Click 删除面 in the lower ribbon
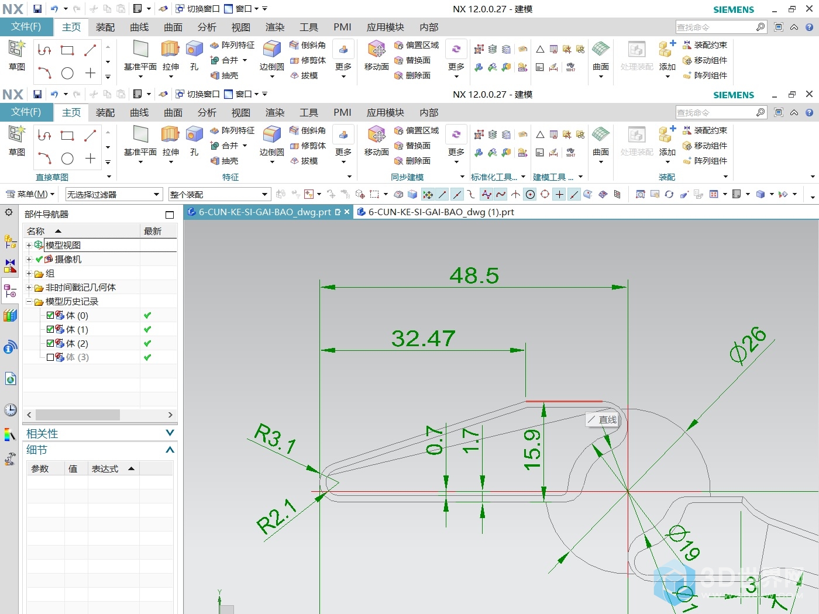 coord(412,161)
